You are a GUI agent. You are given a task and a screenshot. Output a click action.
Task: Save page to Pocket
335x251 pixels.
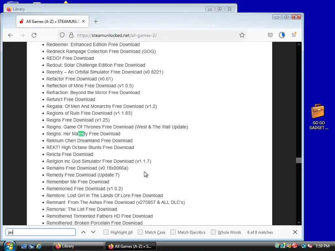click(x=270, y=35)
